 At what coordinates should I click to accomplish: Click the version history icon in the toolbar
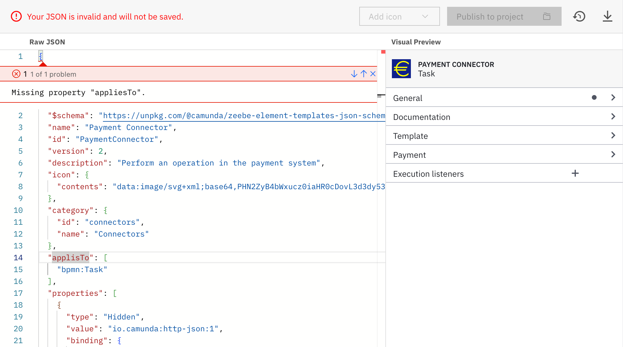coord(579,17)
